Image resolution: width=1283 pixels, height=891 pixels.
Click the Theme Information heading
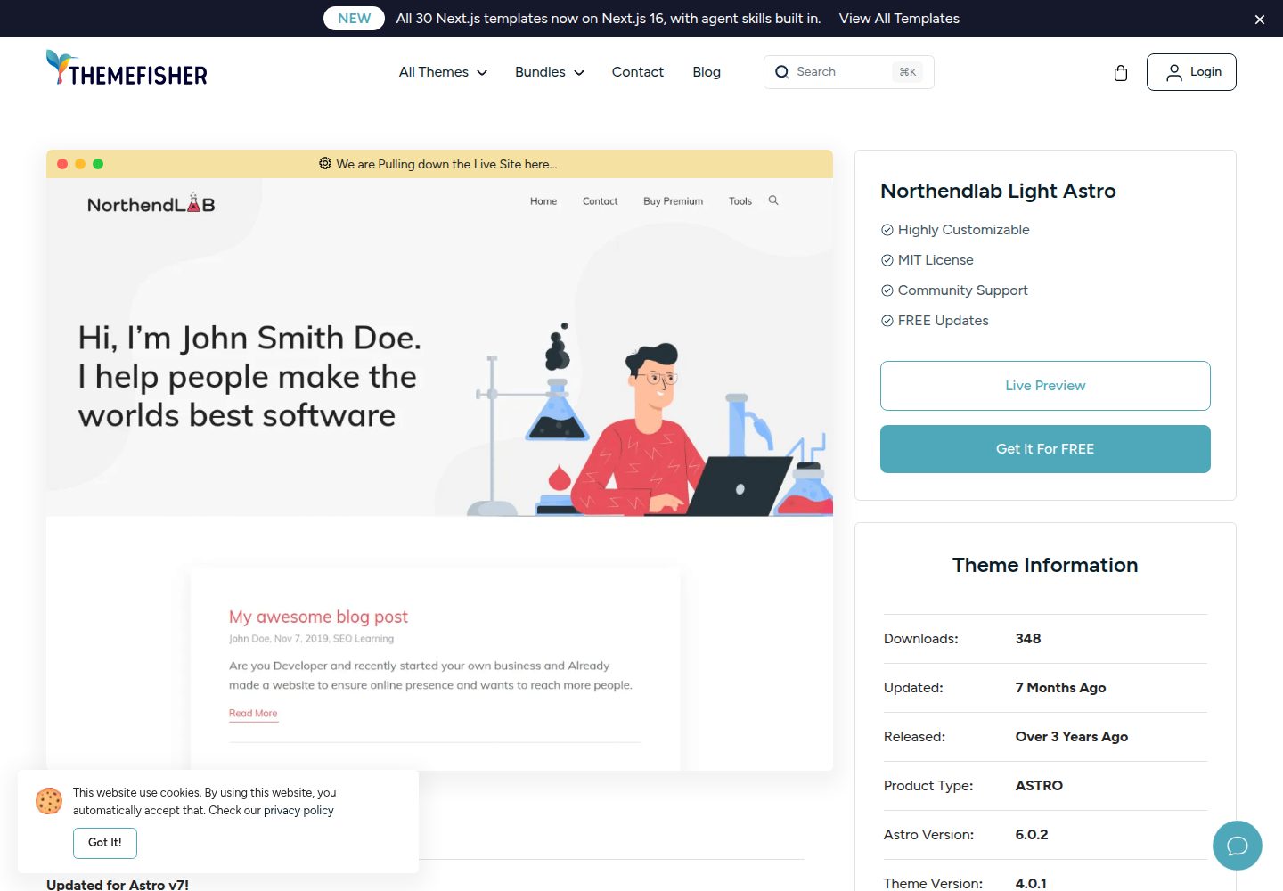pos(1045,565)
